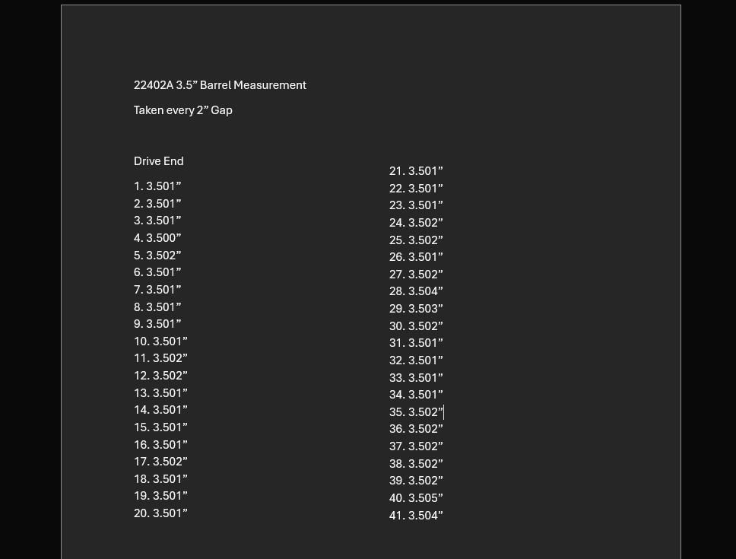Select measurement line 14 in the list

coord(160,410)
